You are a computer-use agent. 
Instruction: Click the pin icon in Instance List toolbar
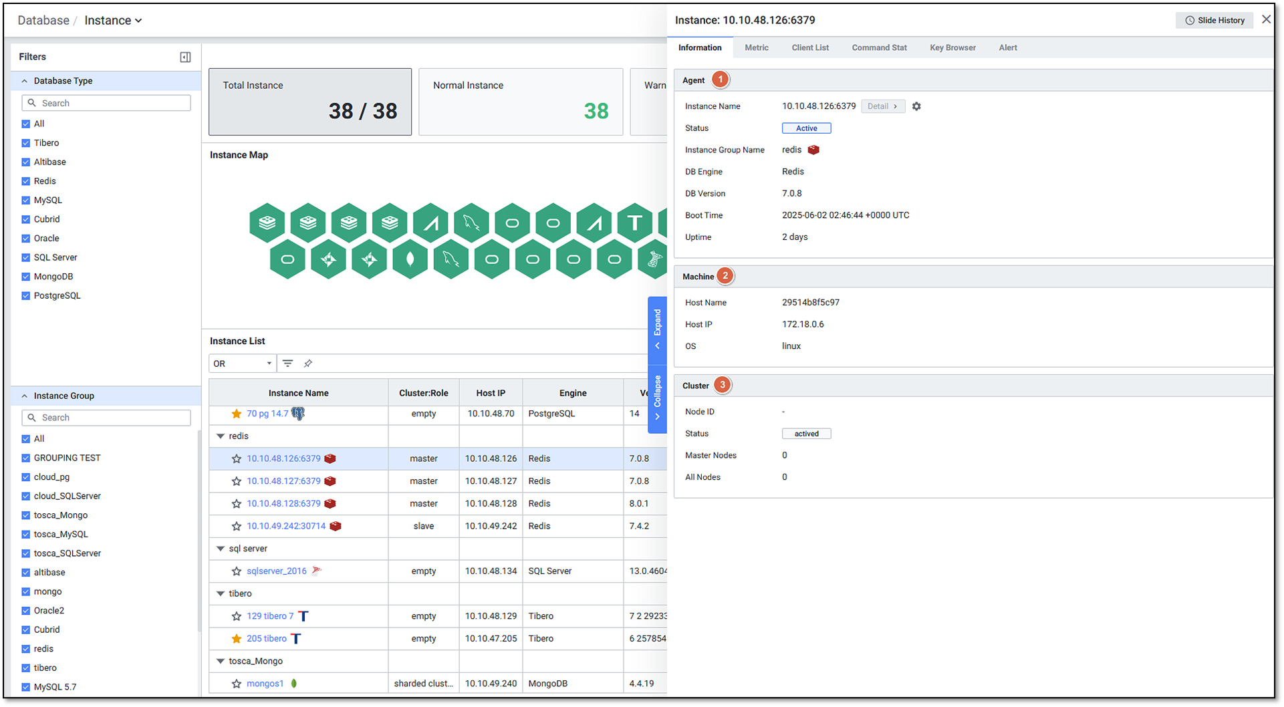[308, 364]
